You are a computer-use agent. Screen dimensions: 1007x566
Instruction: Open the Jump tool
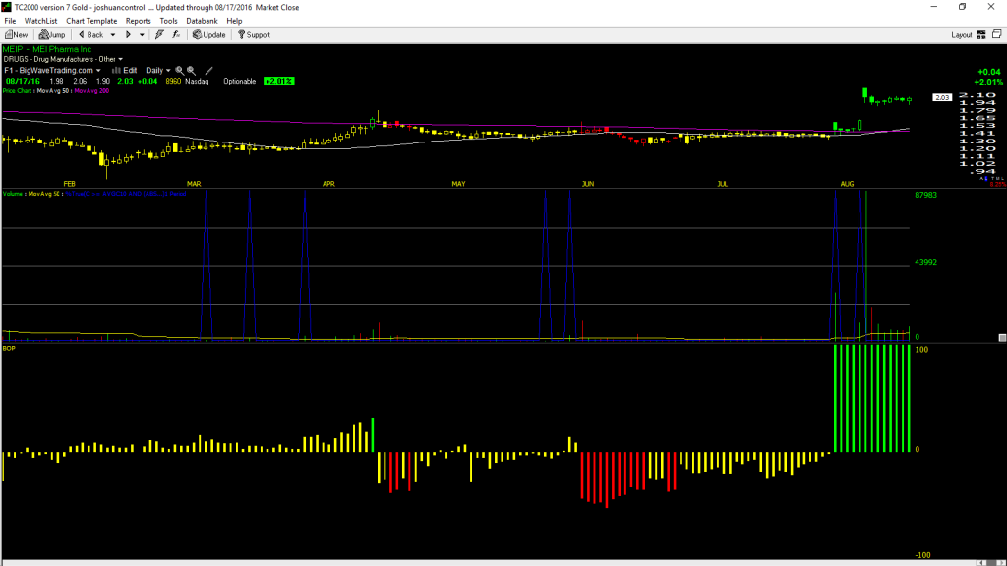52,35
